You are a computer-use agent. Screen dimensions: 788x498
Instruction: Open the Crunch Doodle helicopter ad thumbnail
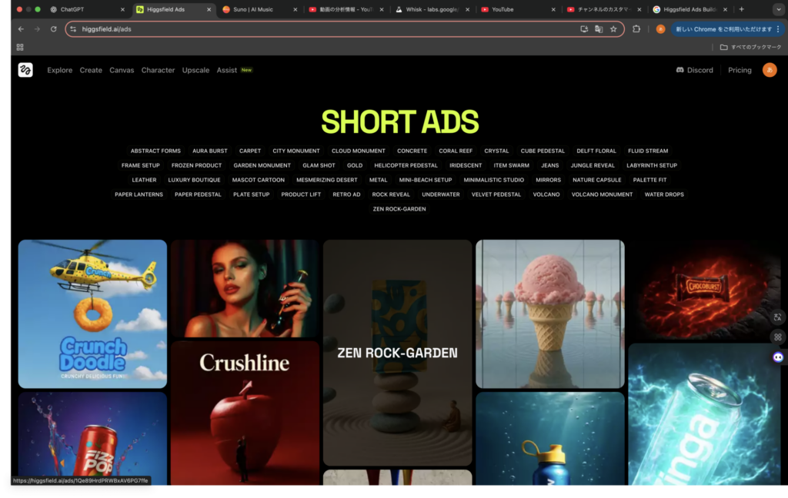pos(92,314)
